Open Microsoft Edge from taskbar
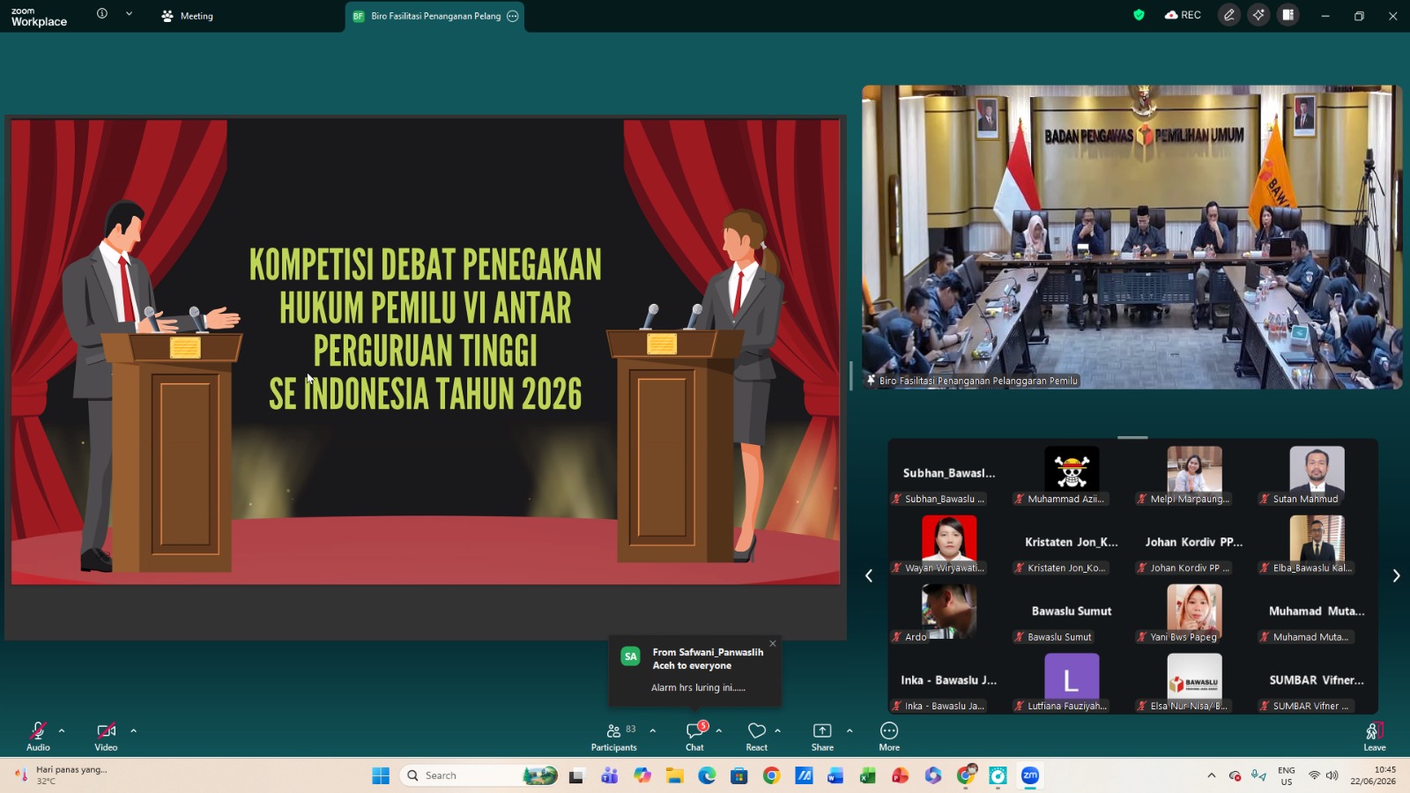The image size is (1410, 793). 707,775
